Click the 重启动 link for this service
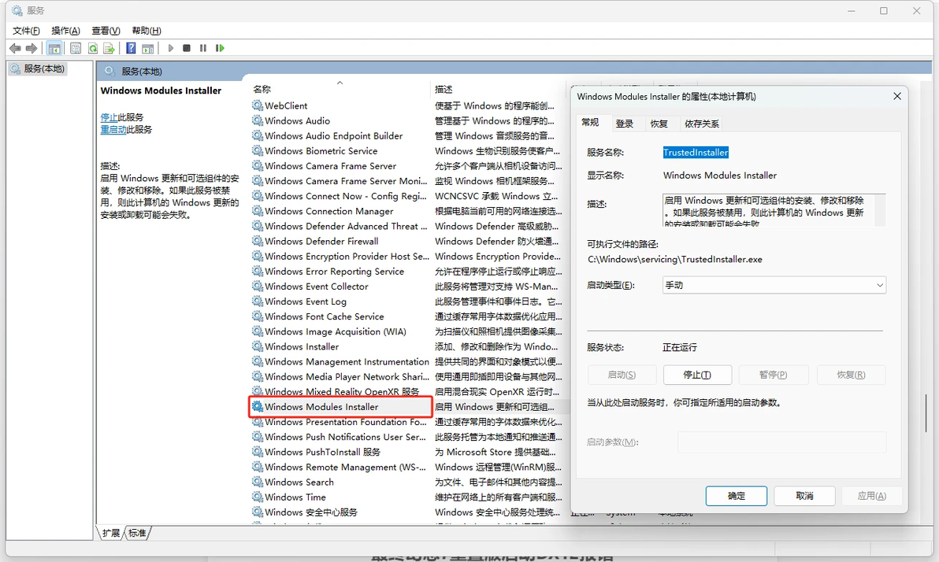Screen dimensions: 939x562 113,129
